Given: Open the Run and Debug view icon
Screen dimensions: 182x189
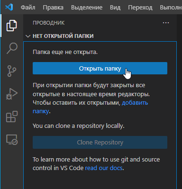Looking at the screenshot, I should (x=12, y=94).
